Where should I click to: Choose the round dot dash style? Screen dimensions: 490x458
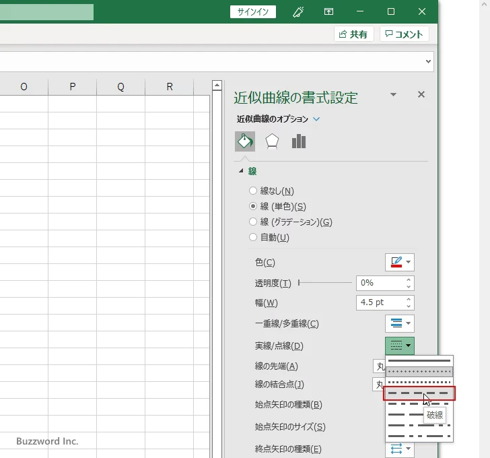click(x=419, y=372)
